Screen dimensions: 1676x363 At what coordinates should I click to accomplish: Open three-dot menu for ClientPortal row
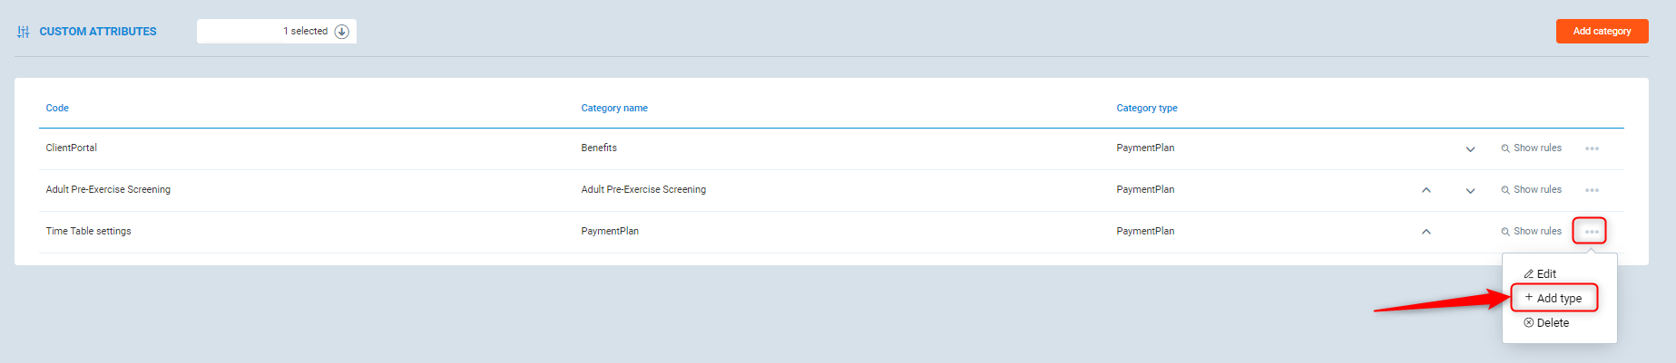pyautogui.click(x=1592, y=148)
